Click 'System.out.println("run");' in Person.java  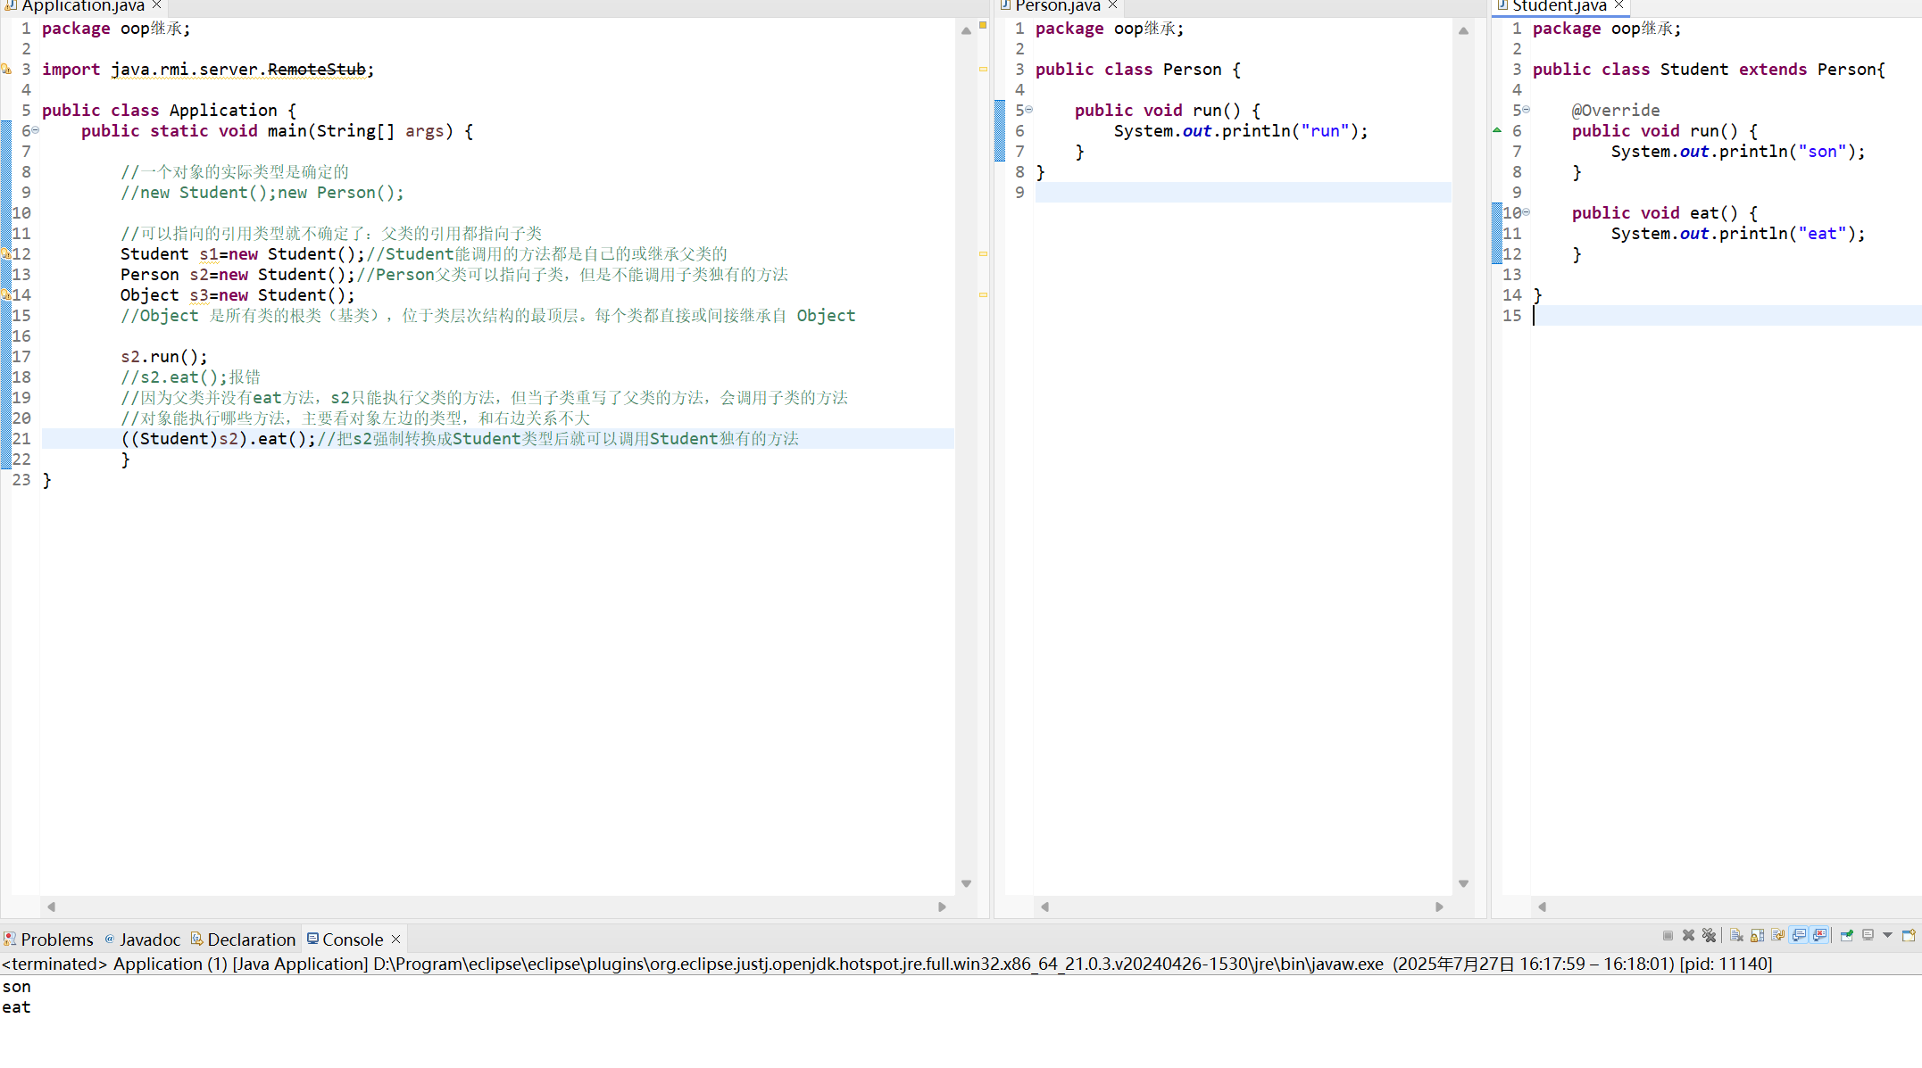(1241, 131)
